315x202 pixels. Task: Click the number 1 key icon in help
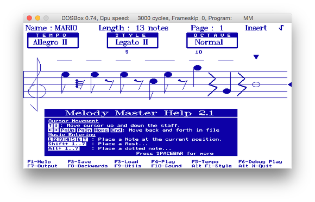[x=50, y=139]
